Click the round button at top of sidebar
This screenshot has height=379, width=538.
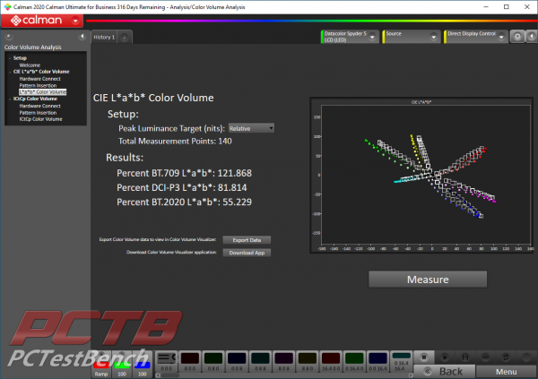tap(9, 36)
